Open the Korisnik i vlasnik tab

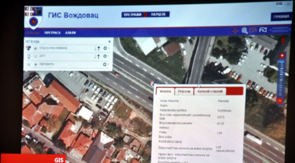tap(210, 91)
